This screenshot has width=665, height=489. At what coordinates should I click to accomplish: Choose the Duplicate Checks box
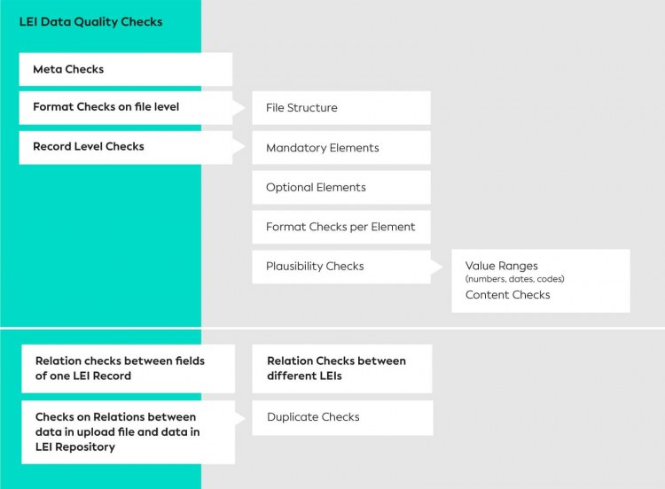(x=341, y=417)
